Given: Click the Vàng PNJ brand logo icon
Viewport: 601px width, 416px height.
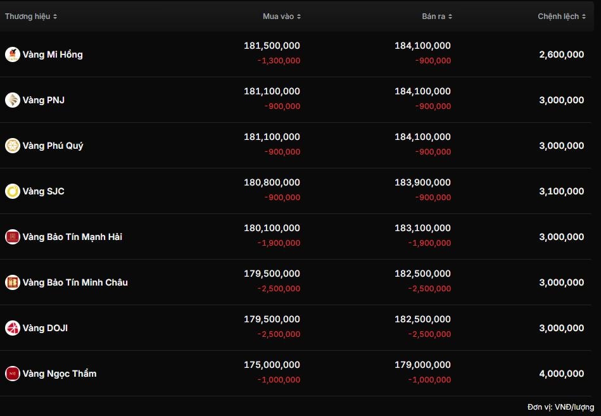Looking at the screenshot, I should click(x=13, y=100).
